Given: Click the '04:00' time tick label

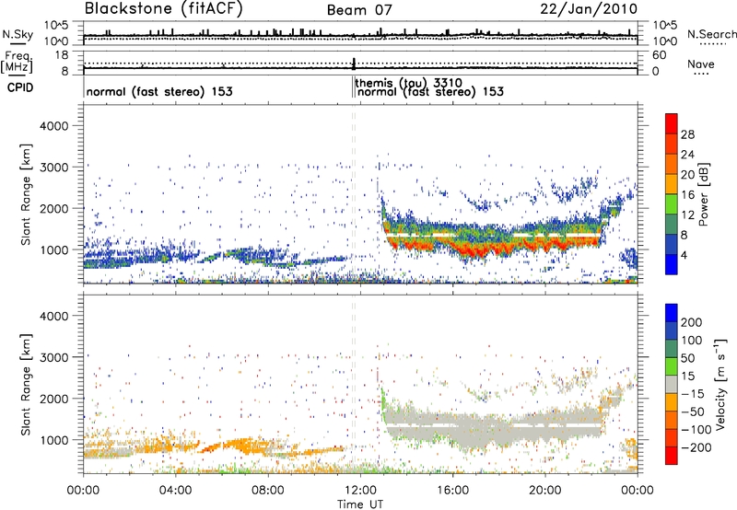Looking at the screenshot, I should point(176,491).
